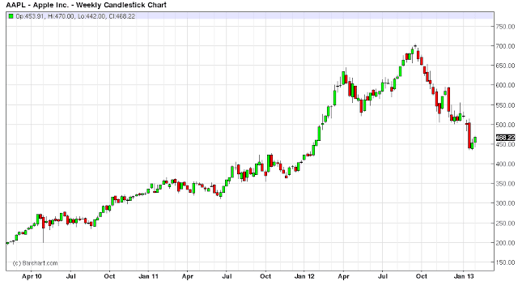Select the Jan 13 date label

(x=464, y=276)
